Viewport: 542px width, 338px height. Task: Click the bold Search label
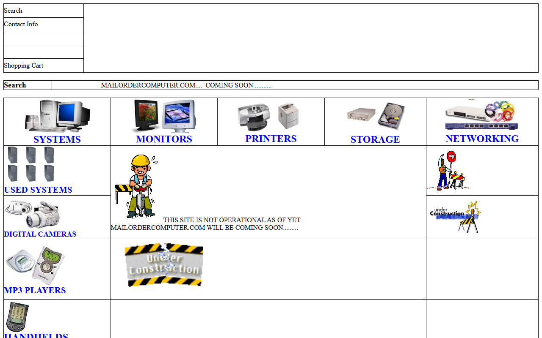(x=15, y=85)
